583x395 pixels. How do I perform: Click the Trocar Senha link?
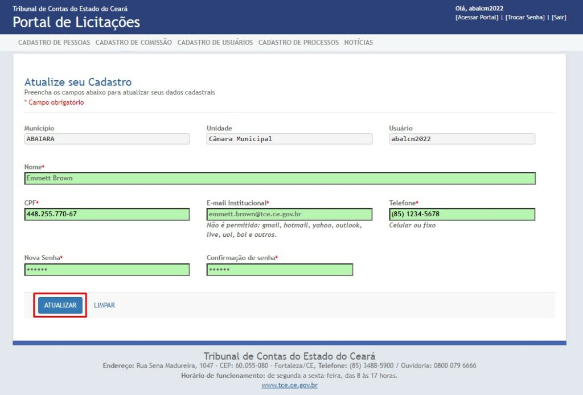tap(524, 18)
